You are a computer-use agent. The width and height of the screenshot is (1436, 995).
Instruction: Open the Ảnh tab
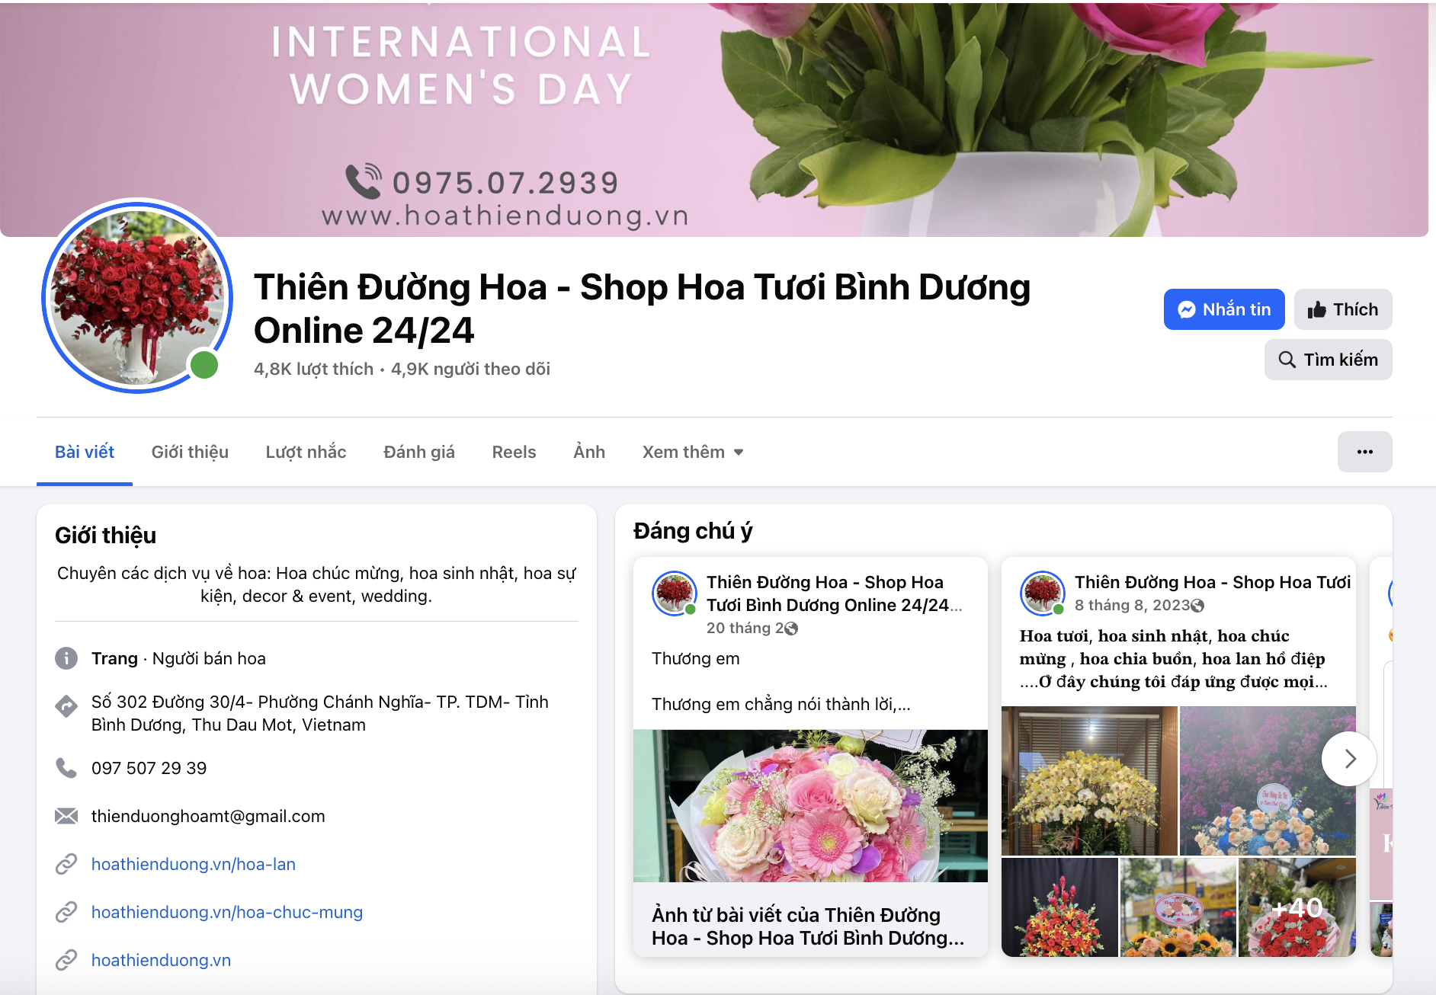click(589, 452)
